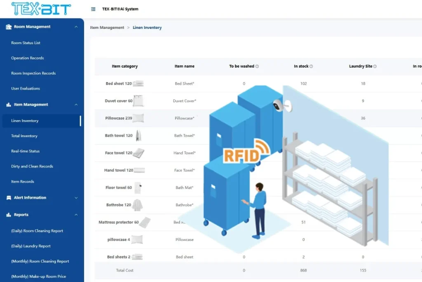Collapse the Room Management section
Image resolution: width=422 pixels, height=282 pixels.
click(x=76, y=26)
